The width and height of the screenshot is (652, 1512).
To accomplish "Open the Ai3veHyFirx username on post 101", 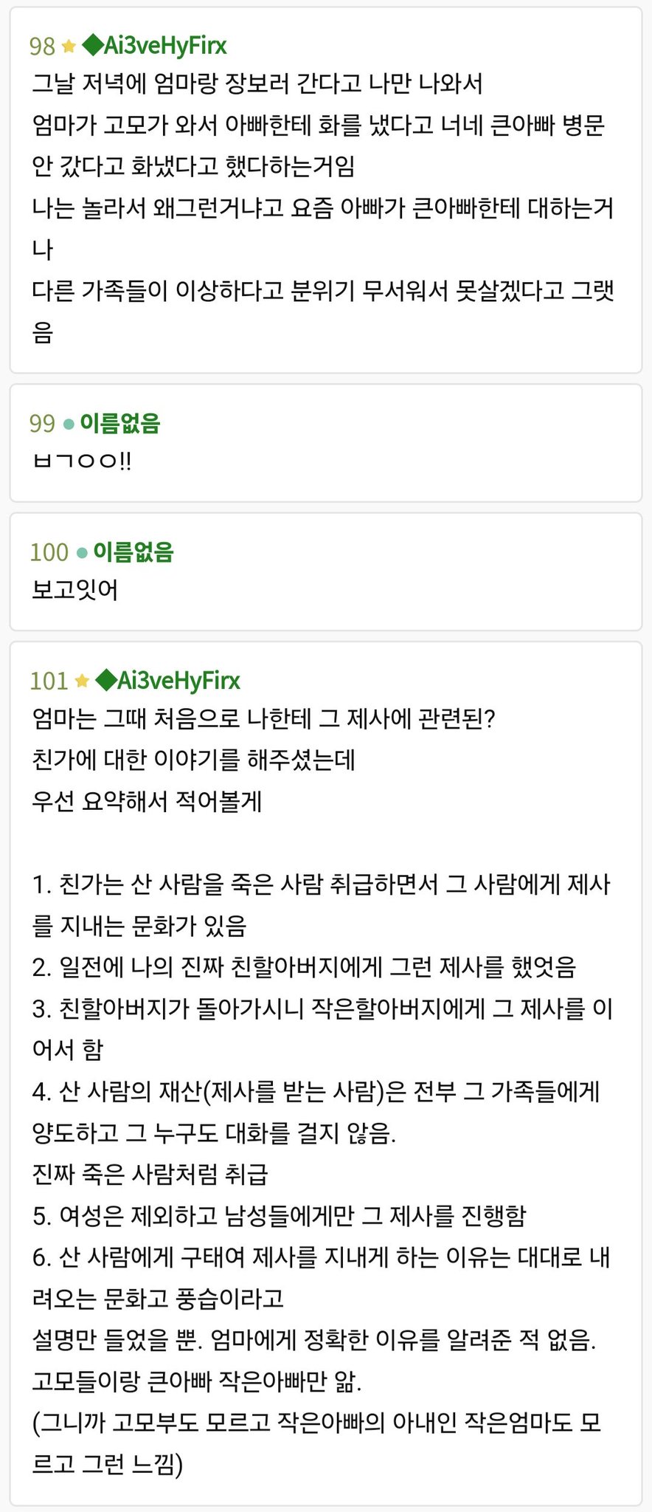I will pyautogui.click(x=178, y=680).
